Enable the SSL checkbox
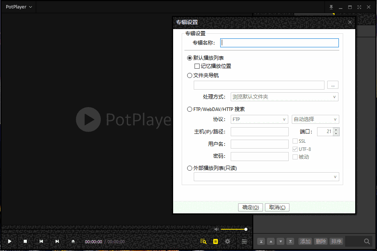377x251 pixels. pos(295,141)
